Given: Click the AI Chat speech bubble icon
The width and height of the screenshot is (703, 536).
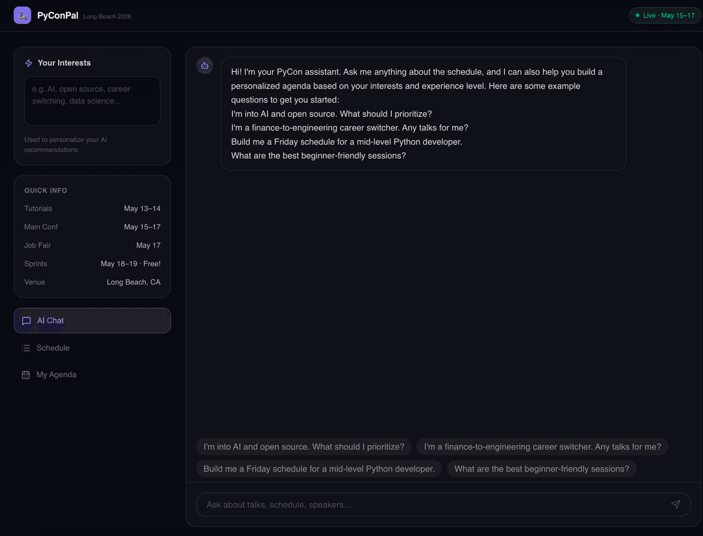Looking at the screenshot, I should pyautogui.click(x=27, y=321).
